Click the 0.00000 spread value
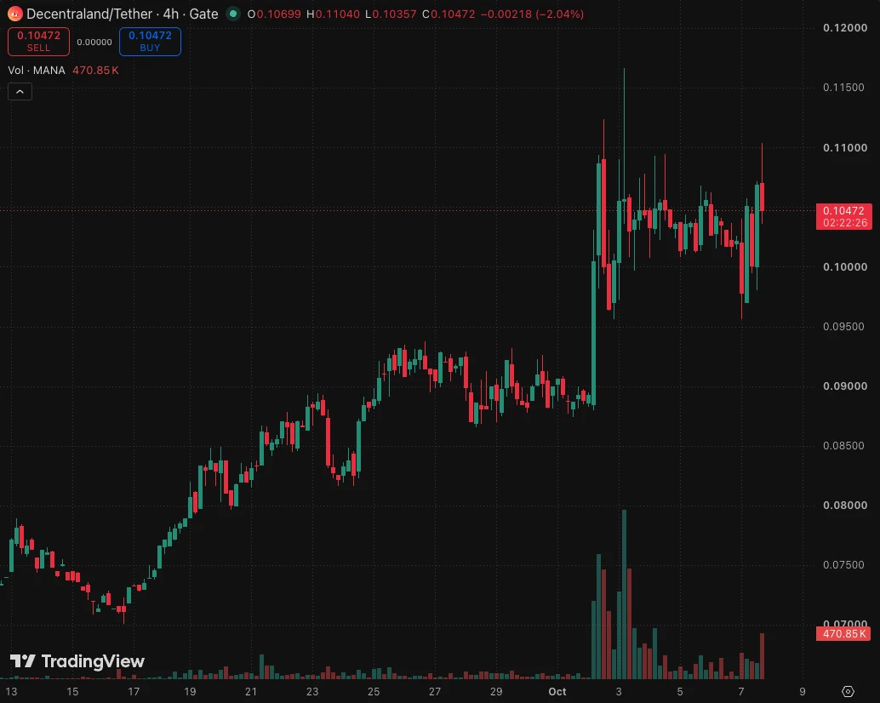This screenshot has width=880, height=703. [94, 42]
